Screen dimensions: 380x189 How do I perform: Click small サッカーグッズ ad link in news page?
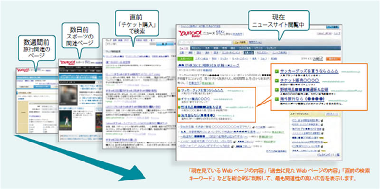(202, 90)
